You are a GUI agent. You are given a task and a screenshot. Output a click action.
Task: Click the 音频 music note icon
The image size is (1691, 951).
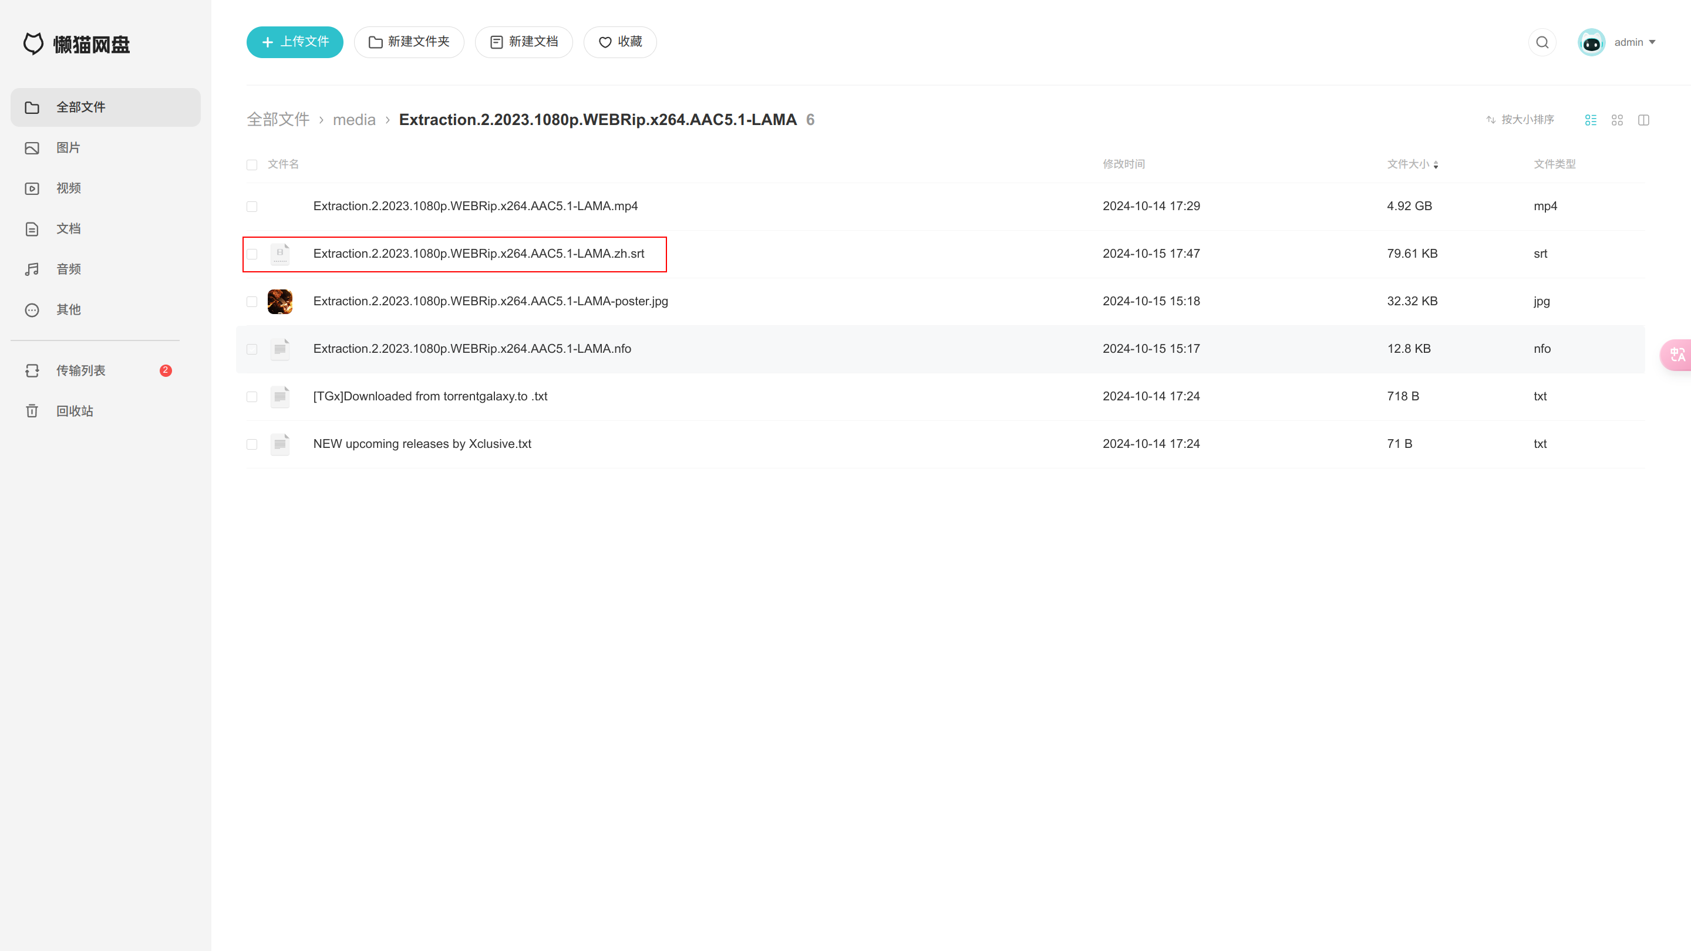coord(32,270)
